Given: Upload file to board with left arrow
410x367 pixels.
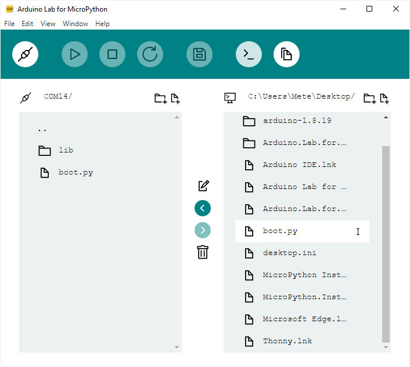Looking at the screenshot, I should pos(202,208).
